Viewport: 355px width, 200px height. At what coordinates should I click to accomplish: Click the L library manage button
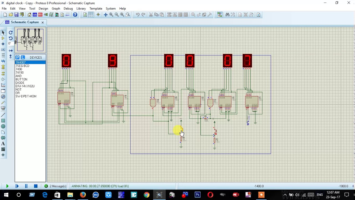click(23, 57)
